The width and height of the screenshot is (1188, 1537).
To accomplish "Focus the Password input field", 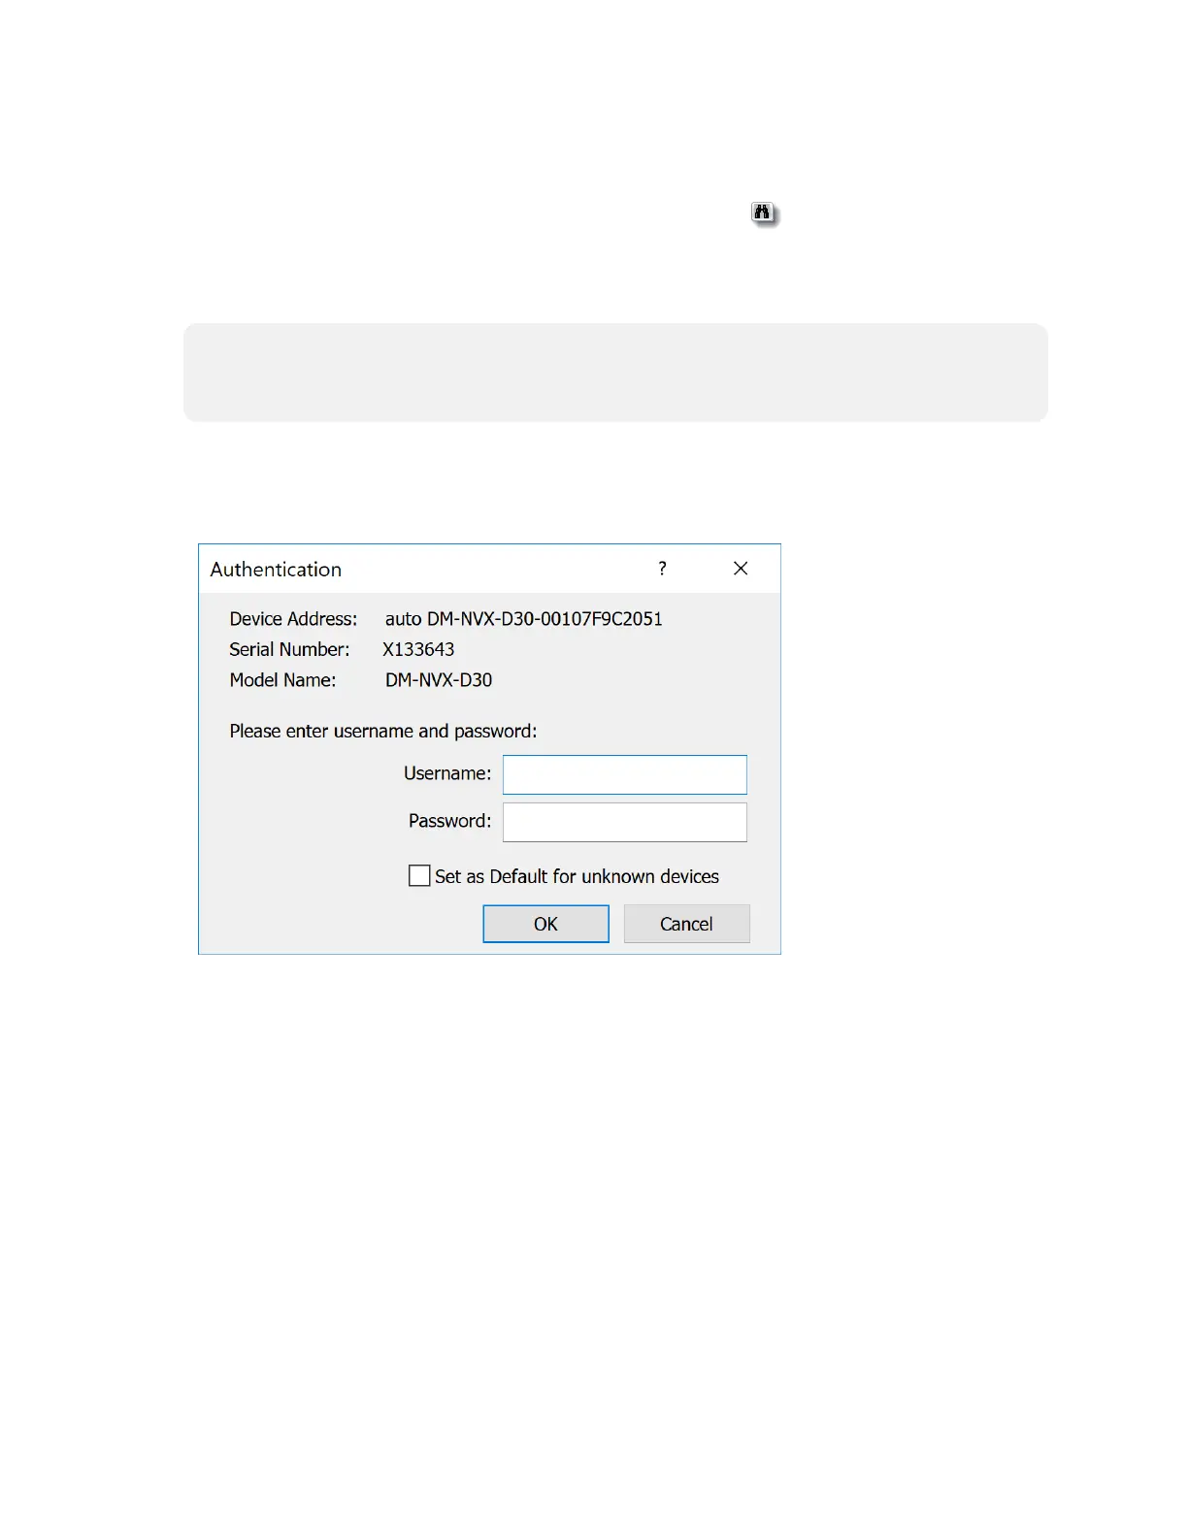I will 625,822.
